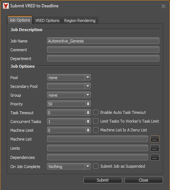Toggle Submit Job as Suspended checkbox
The image size is (170, 190).
coord(96,166)
